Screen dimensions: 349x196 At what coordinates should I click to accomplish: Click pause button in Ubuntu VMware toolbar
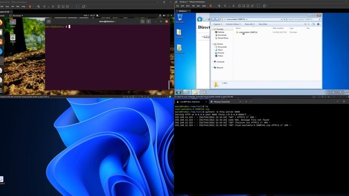click(30, 7)
